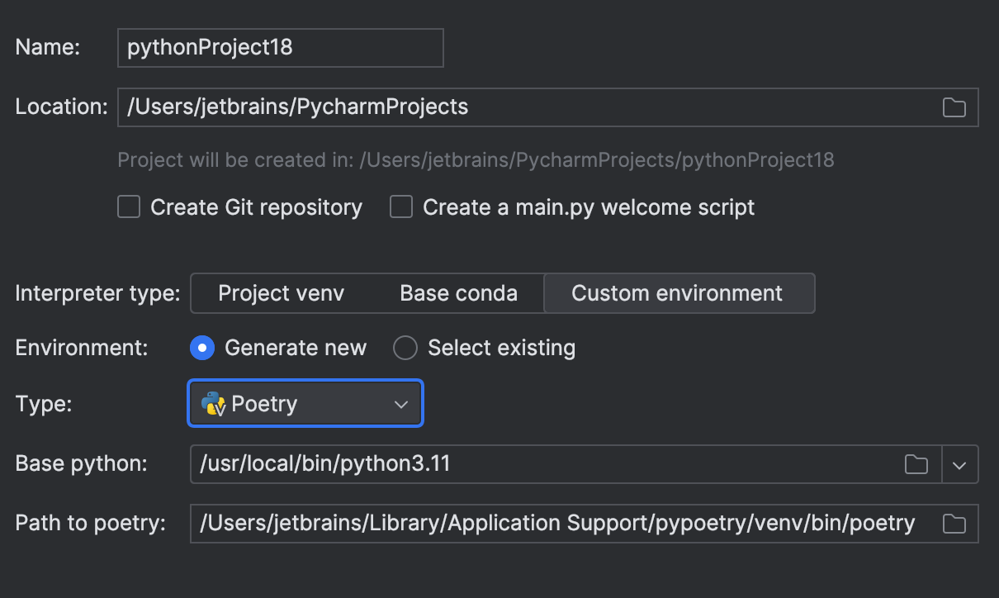The image size is (999, 598).
Task: Choose Generate new environment option
Action: (x=201, y=348)
